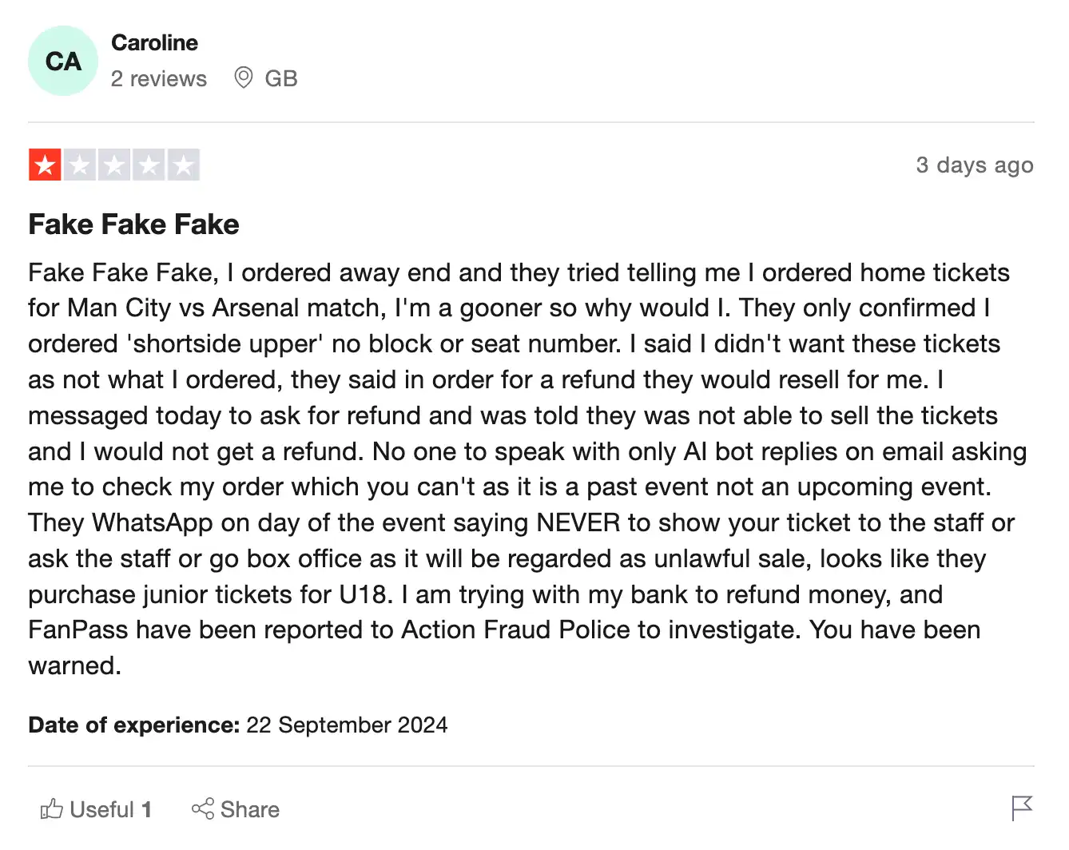This screenshot has height=850, width=1069.
Task: Select the first red star in the rating
Action: click(46, 165)
